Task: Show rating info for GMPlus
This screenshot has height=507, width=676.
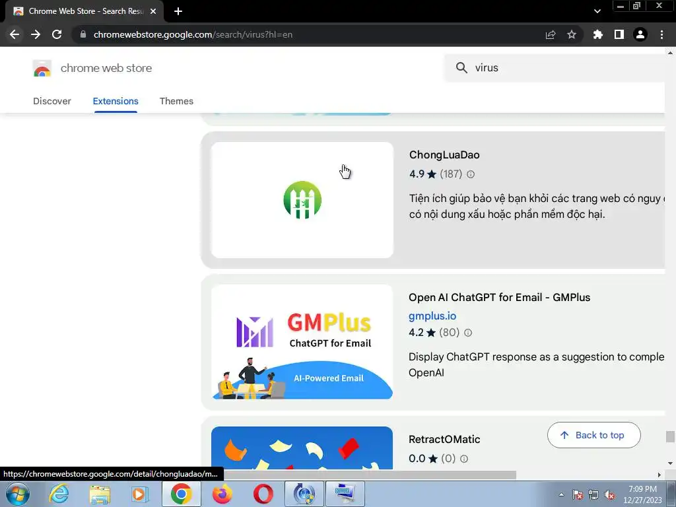Action: pyautogui.click(x=468, y=333)
